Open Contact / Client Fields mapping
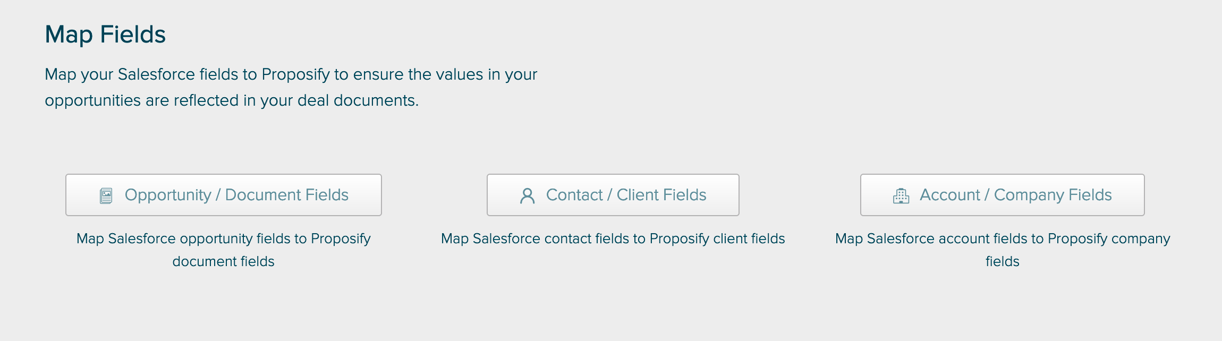 (x=613, y=195)
